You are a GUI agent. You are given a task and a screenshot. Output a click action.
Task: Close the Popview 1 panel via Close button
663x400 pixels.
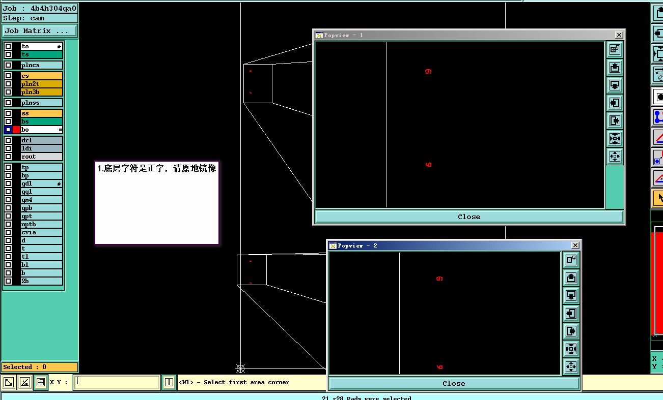coord(469,217)
